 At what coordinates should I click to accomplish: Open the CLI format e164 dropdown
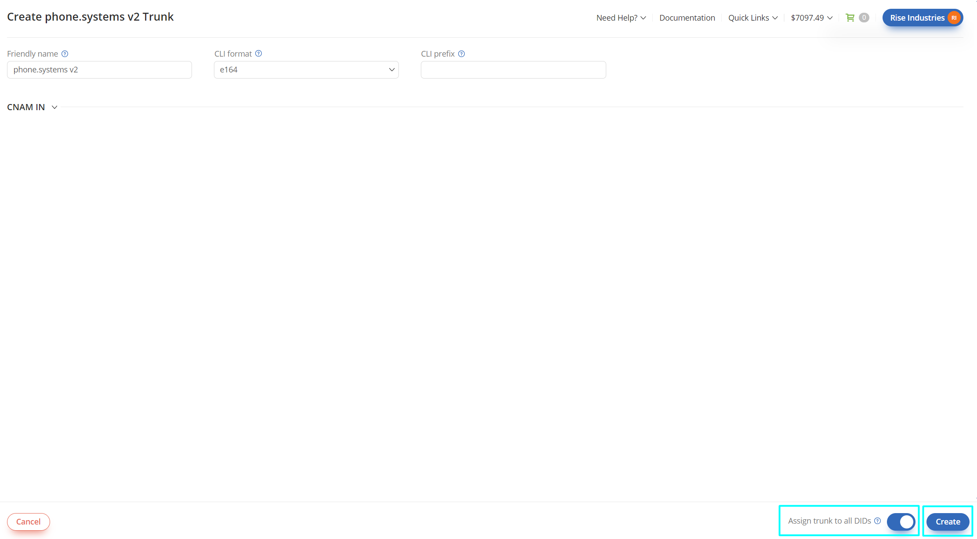point(306,70)
